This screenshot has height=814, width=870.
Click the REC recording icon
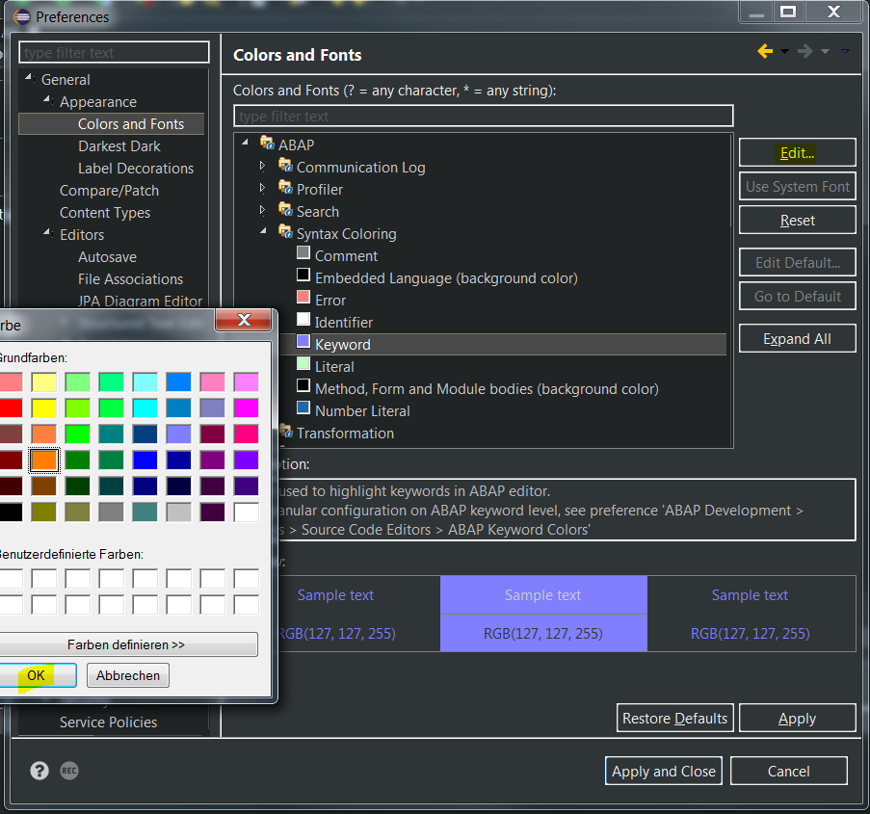(69, 770)
